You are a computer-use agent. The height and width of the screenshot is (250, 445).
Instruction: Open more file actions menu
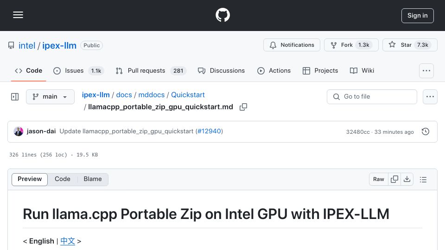click(430, 97)
